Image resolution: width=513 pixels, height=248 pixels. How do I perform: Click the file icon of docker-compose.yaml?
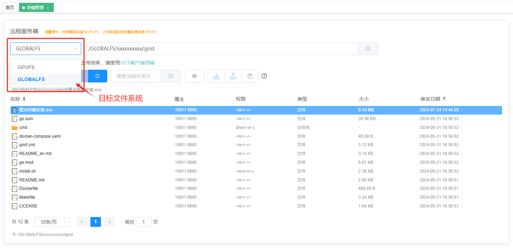click(15, 136)
